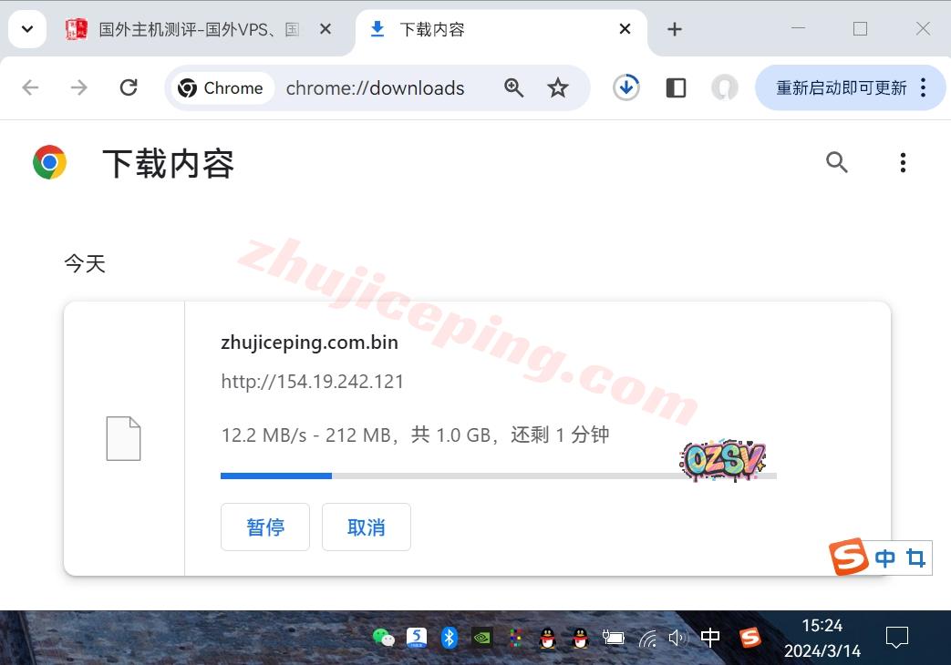
Task: Toggle Sogou input Chinese/English mode
Action: 884,558
